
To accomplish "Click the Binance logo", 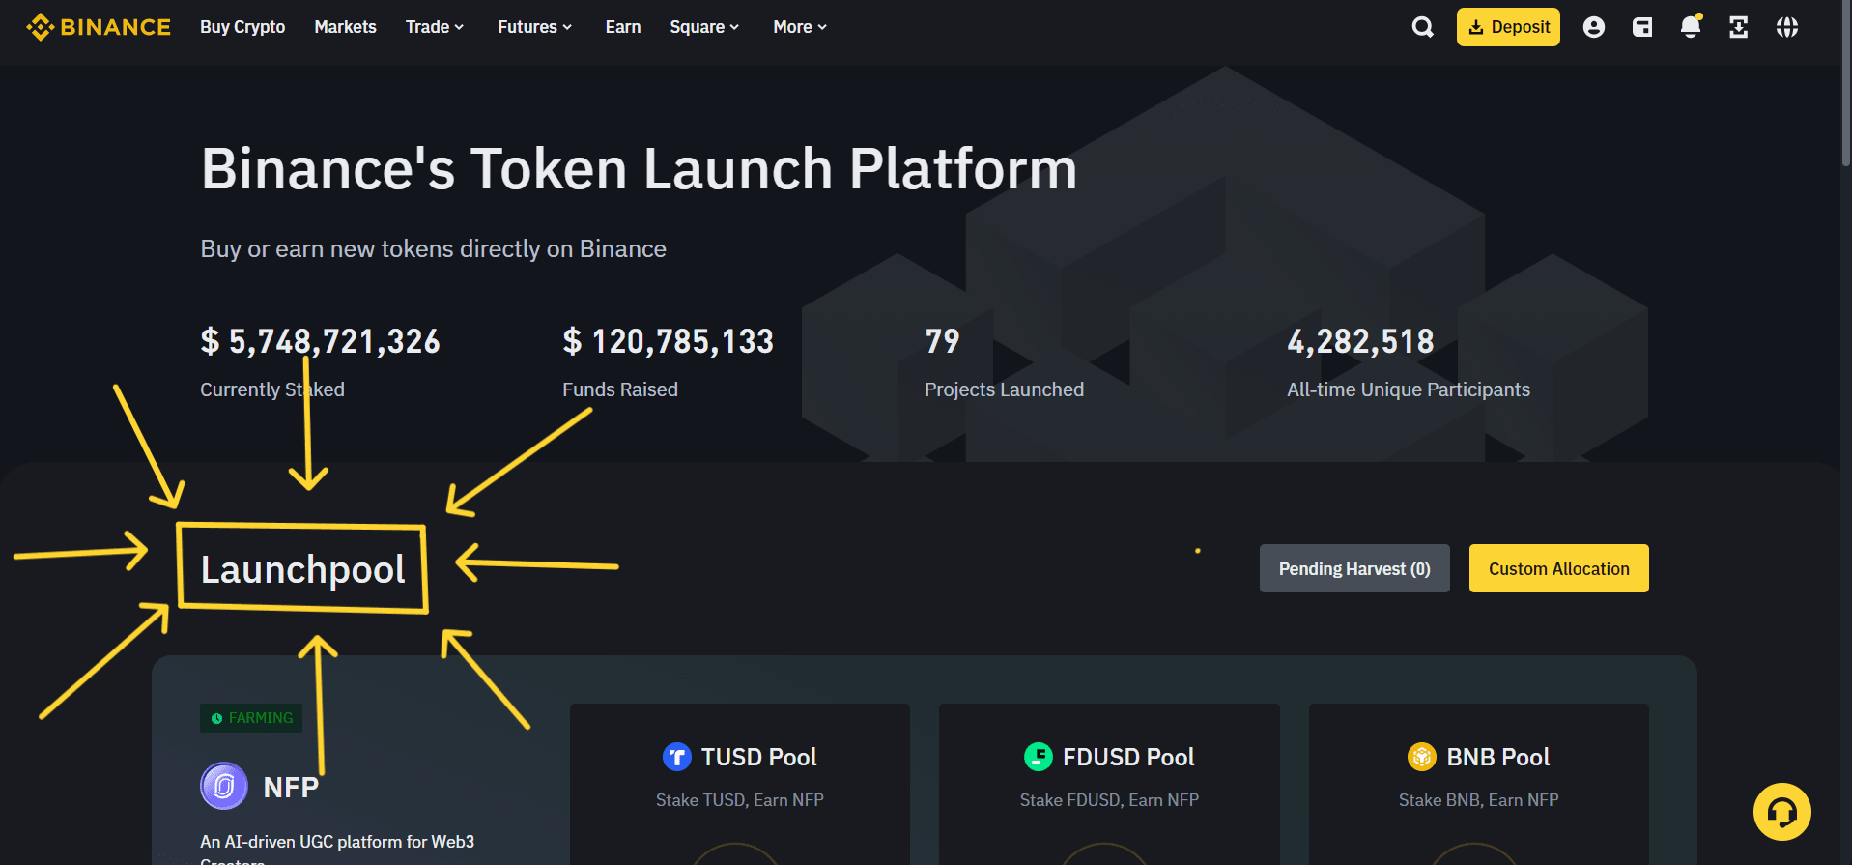I will pos(99,27).
